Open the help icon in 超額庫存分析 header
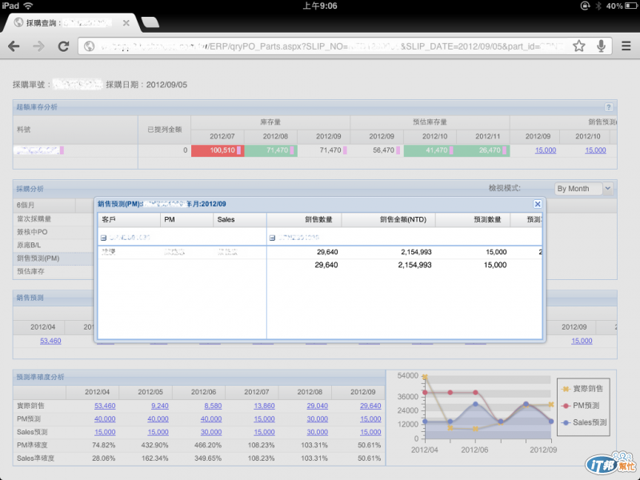Image resolution: width=640 pixels, height=480 pixels. [608, 107]
